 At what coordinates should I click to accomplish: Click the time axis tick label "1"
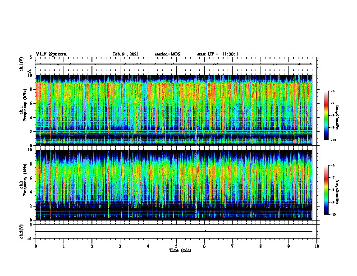click(x=64, y=246)
